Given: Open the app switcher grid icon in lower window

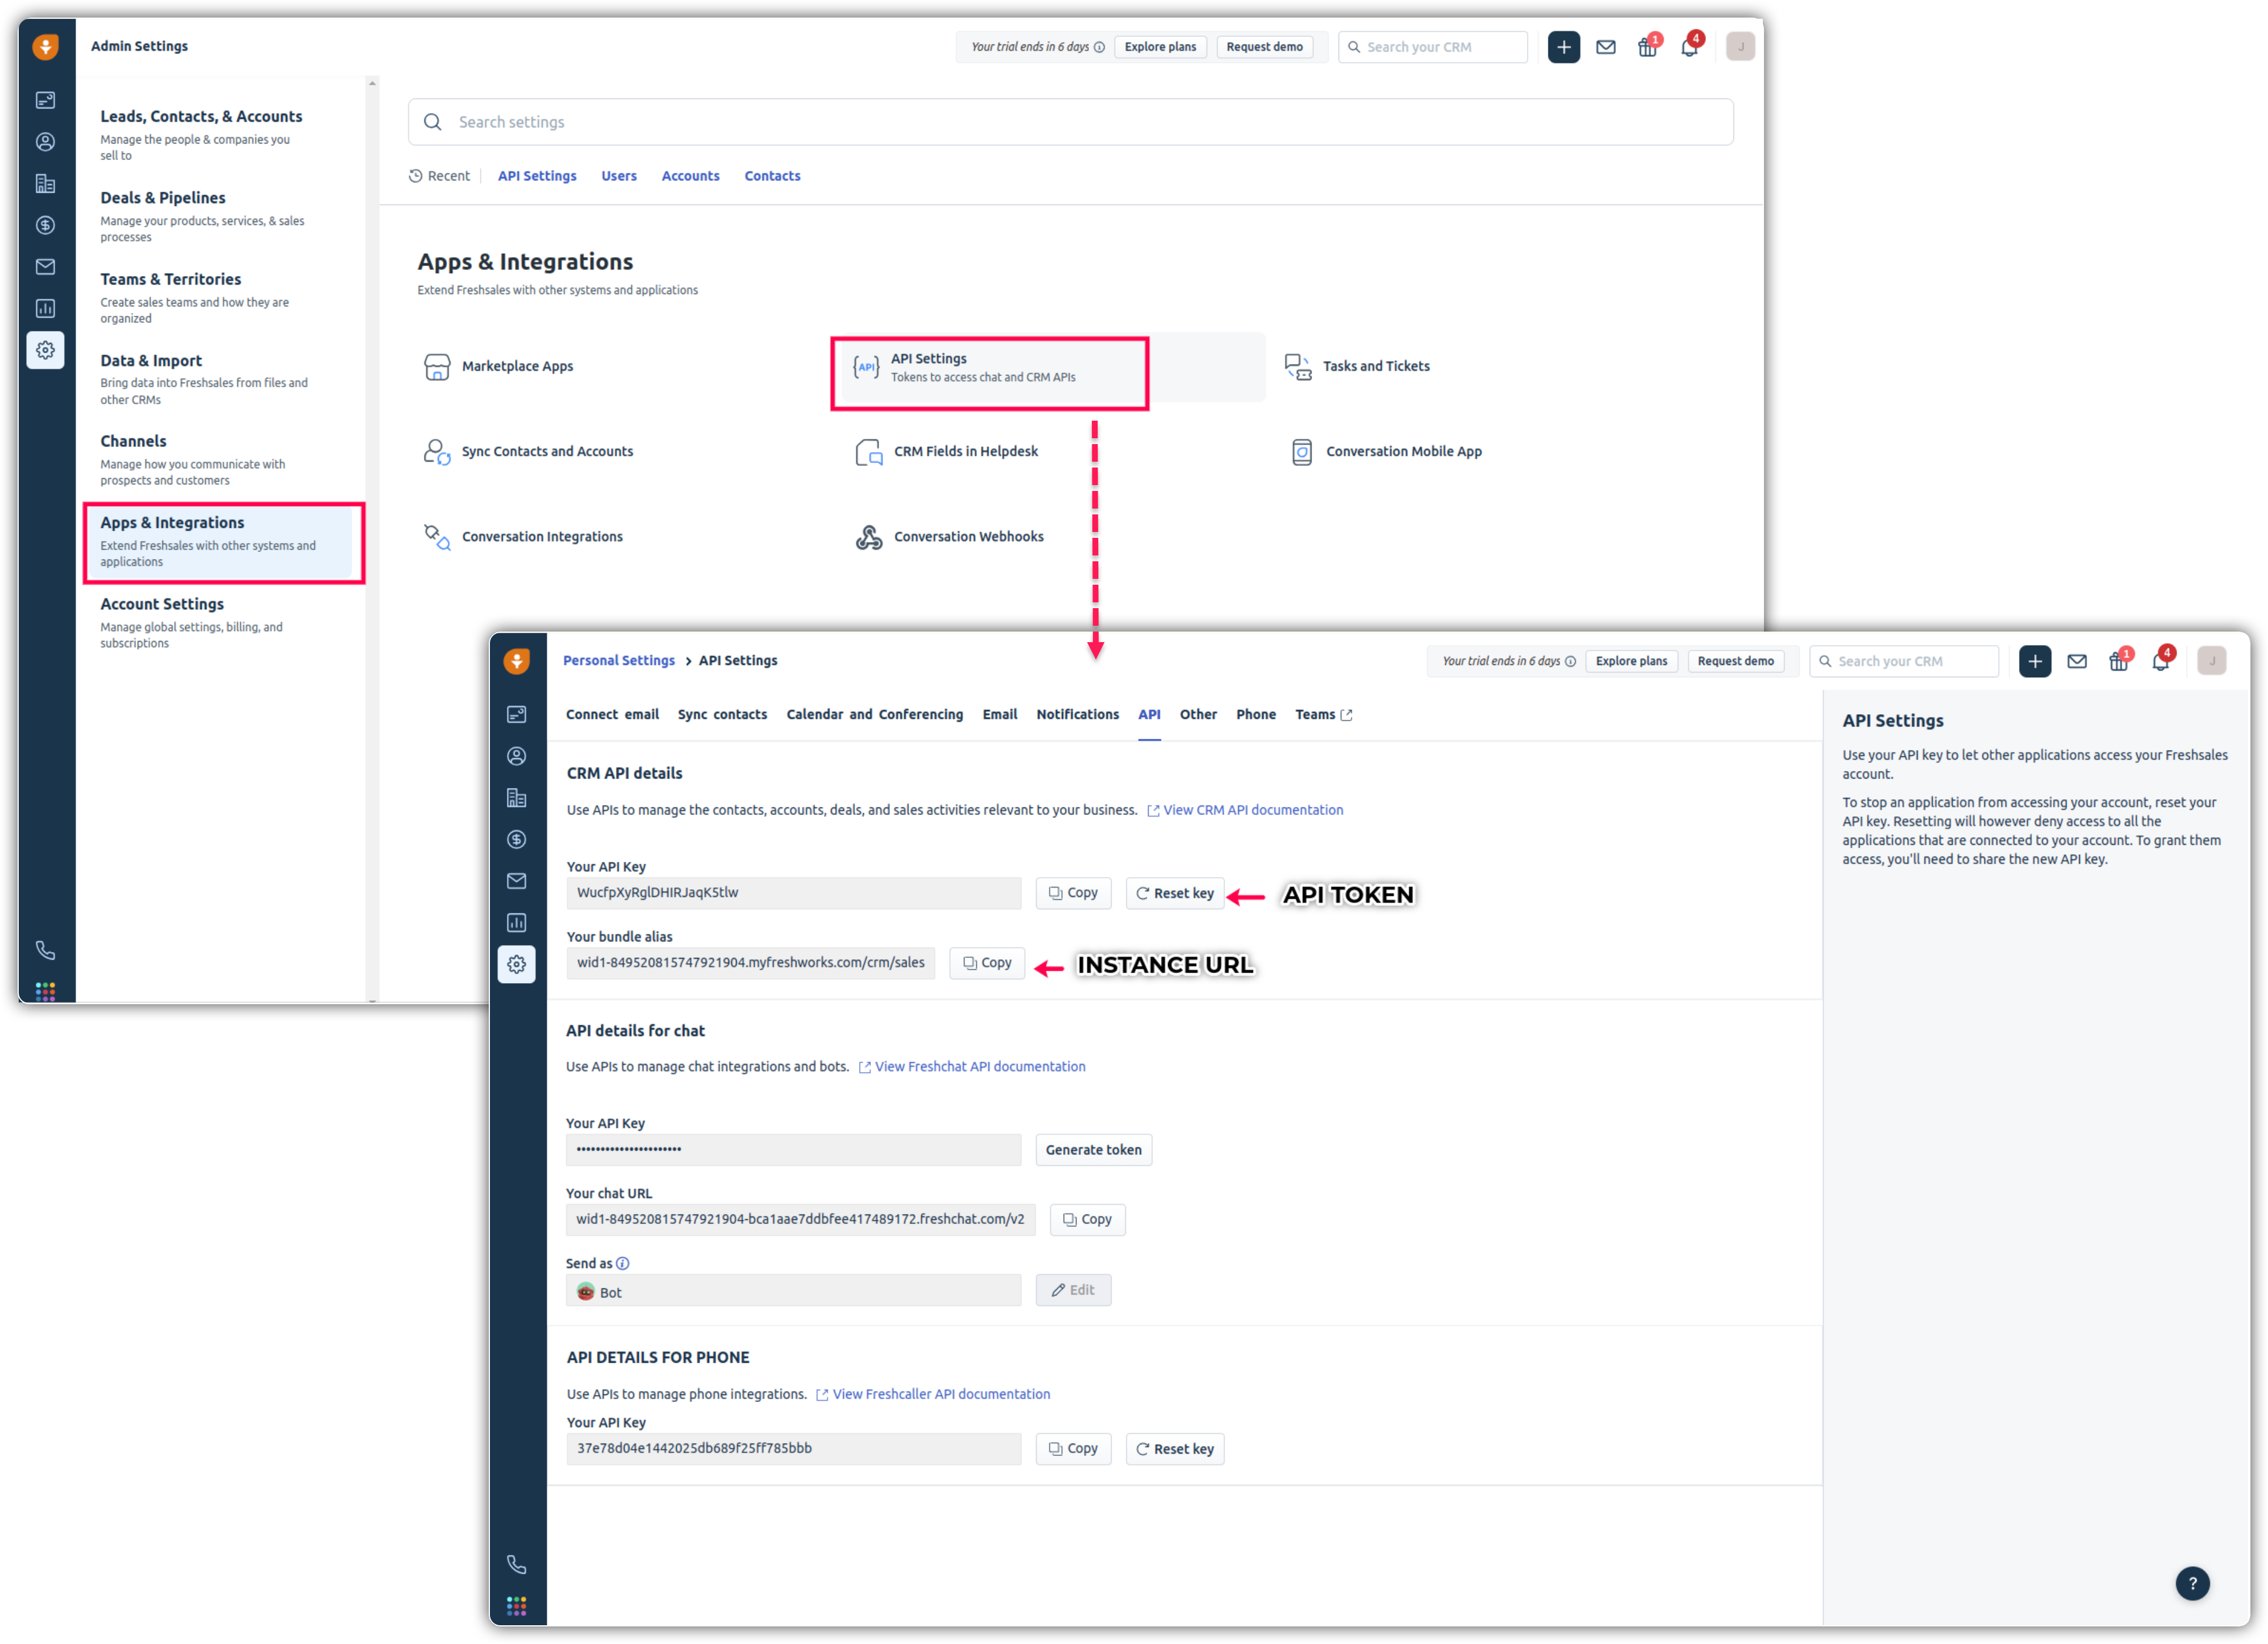Looking at the screenshot, I should click(516, 1606).
